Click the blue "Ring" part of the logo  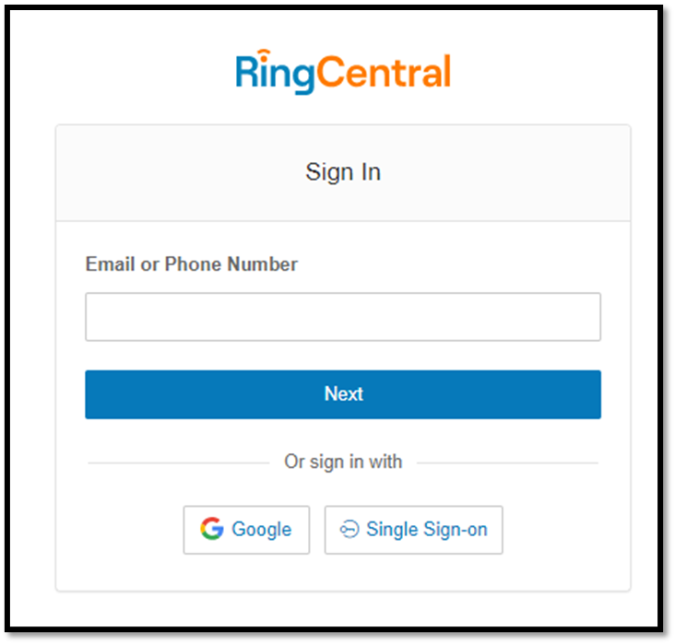[275, 72]
